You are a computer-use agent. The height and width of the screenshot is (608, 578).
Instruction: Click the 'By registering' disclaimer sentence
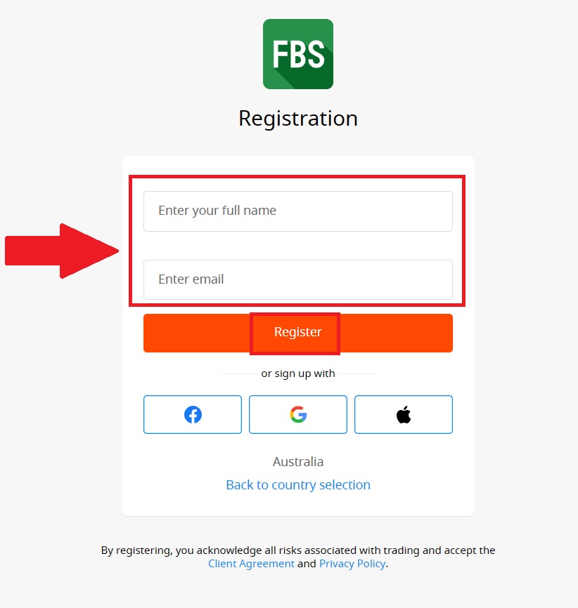[298, 550]
